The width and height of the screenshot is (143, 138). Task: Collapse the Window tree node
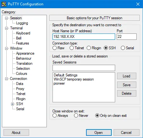point(7,48)
